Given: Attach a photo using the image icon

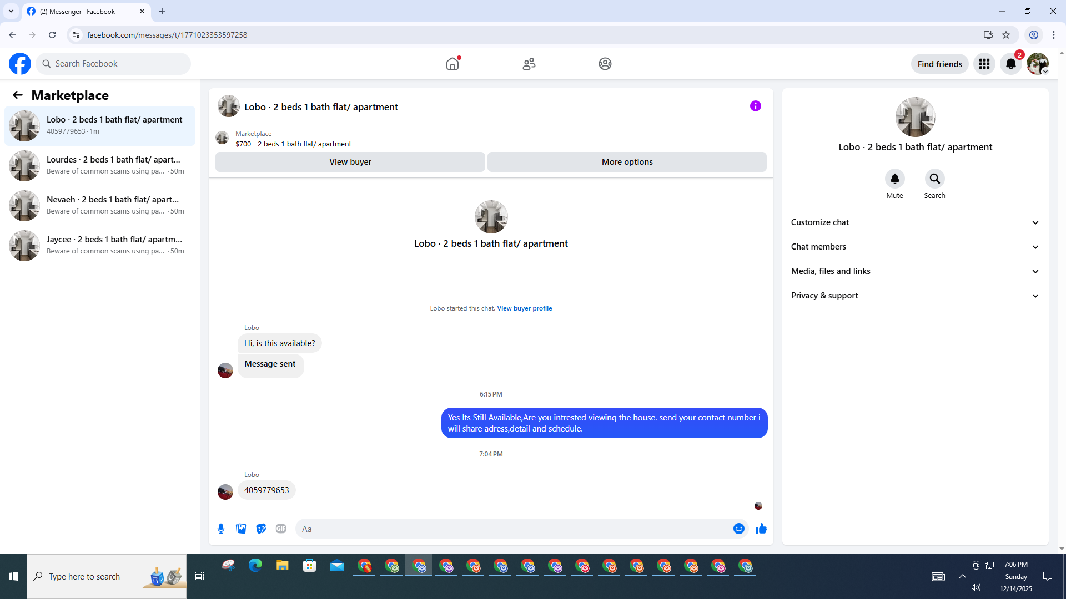Looking at the screenshot, I should pos(241,529).
